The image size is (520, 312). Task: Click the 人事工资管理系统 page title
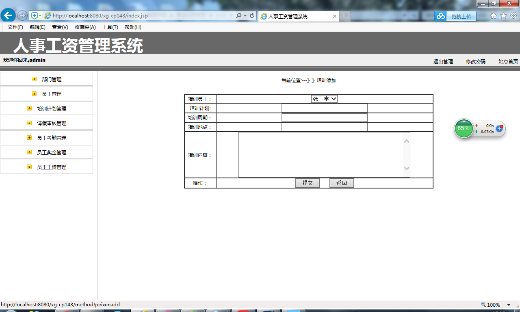78,45
